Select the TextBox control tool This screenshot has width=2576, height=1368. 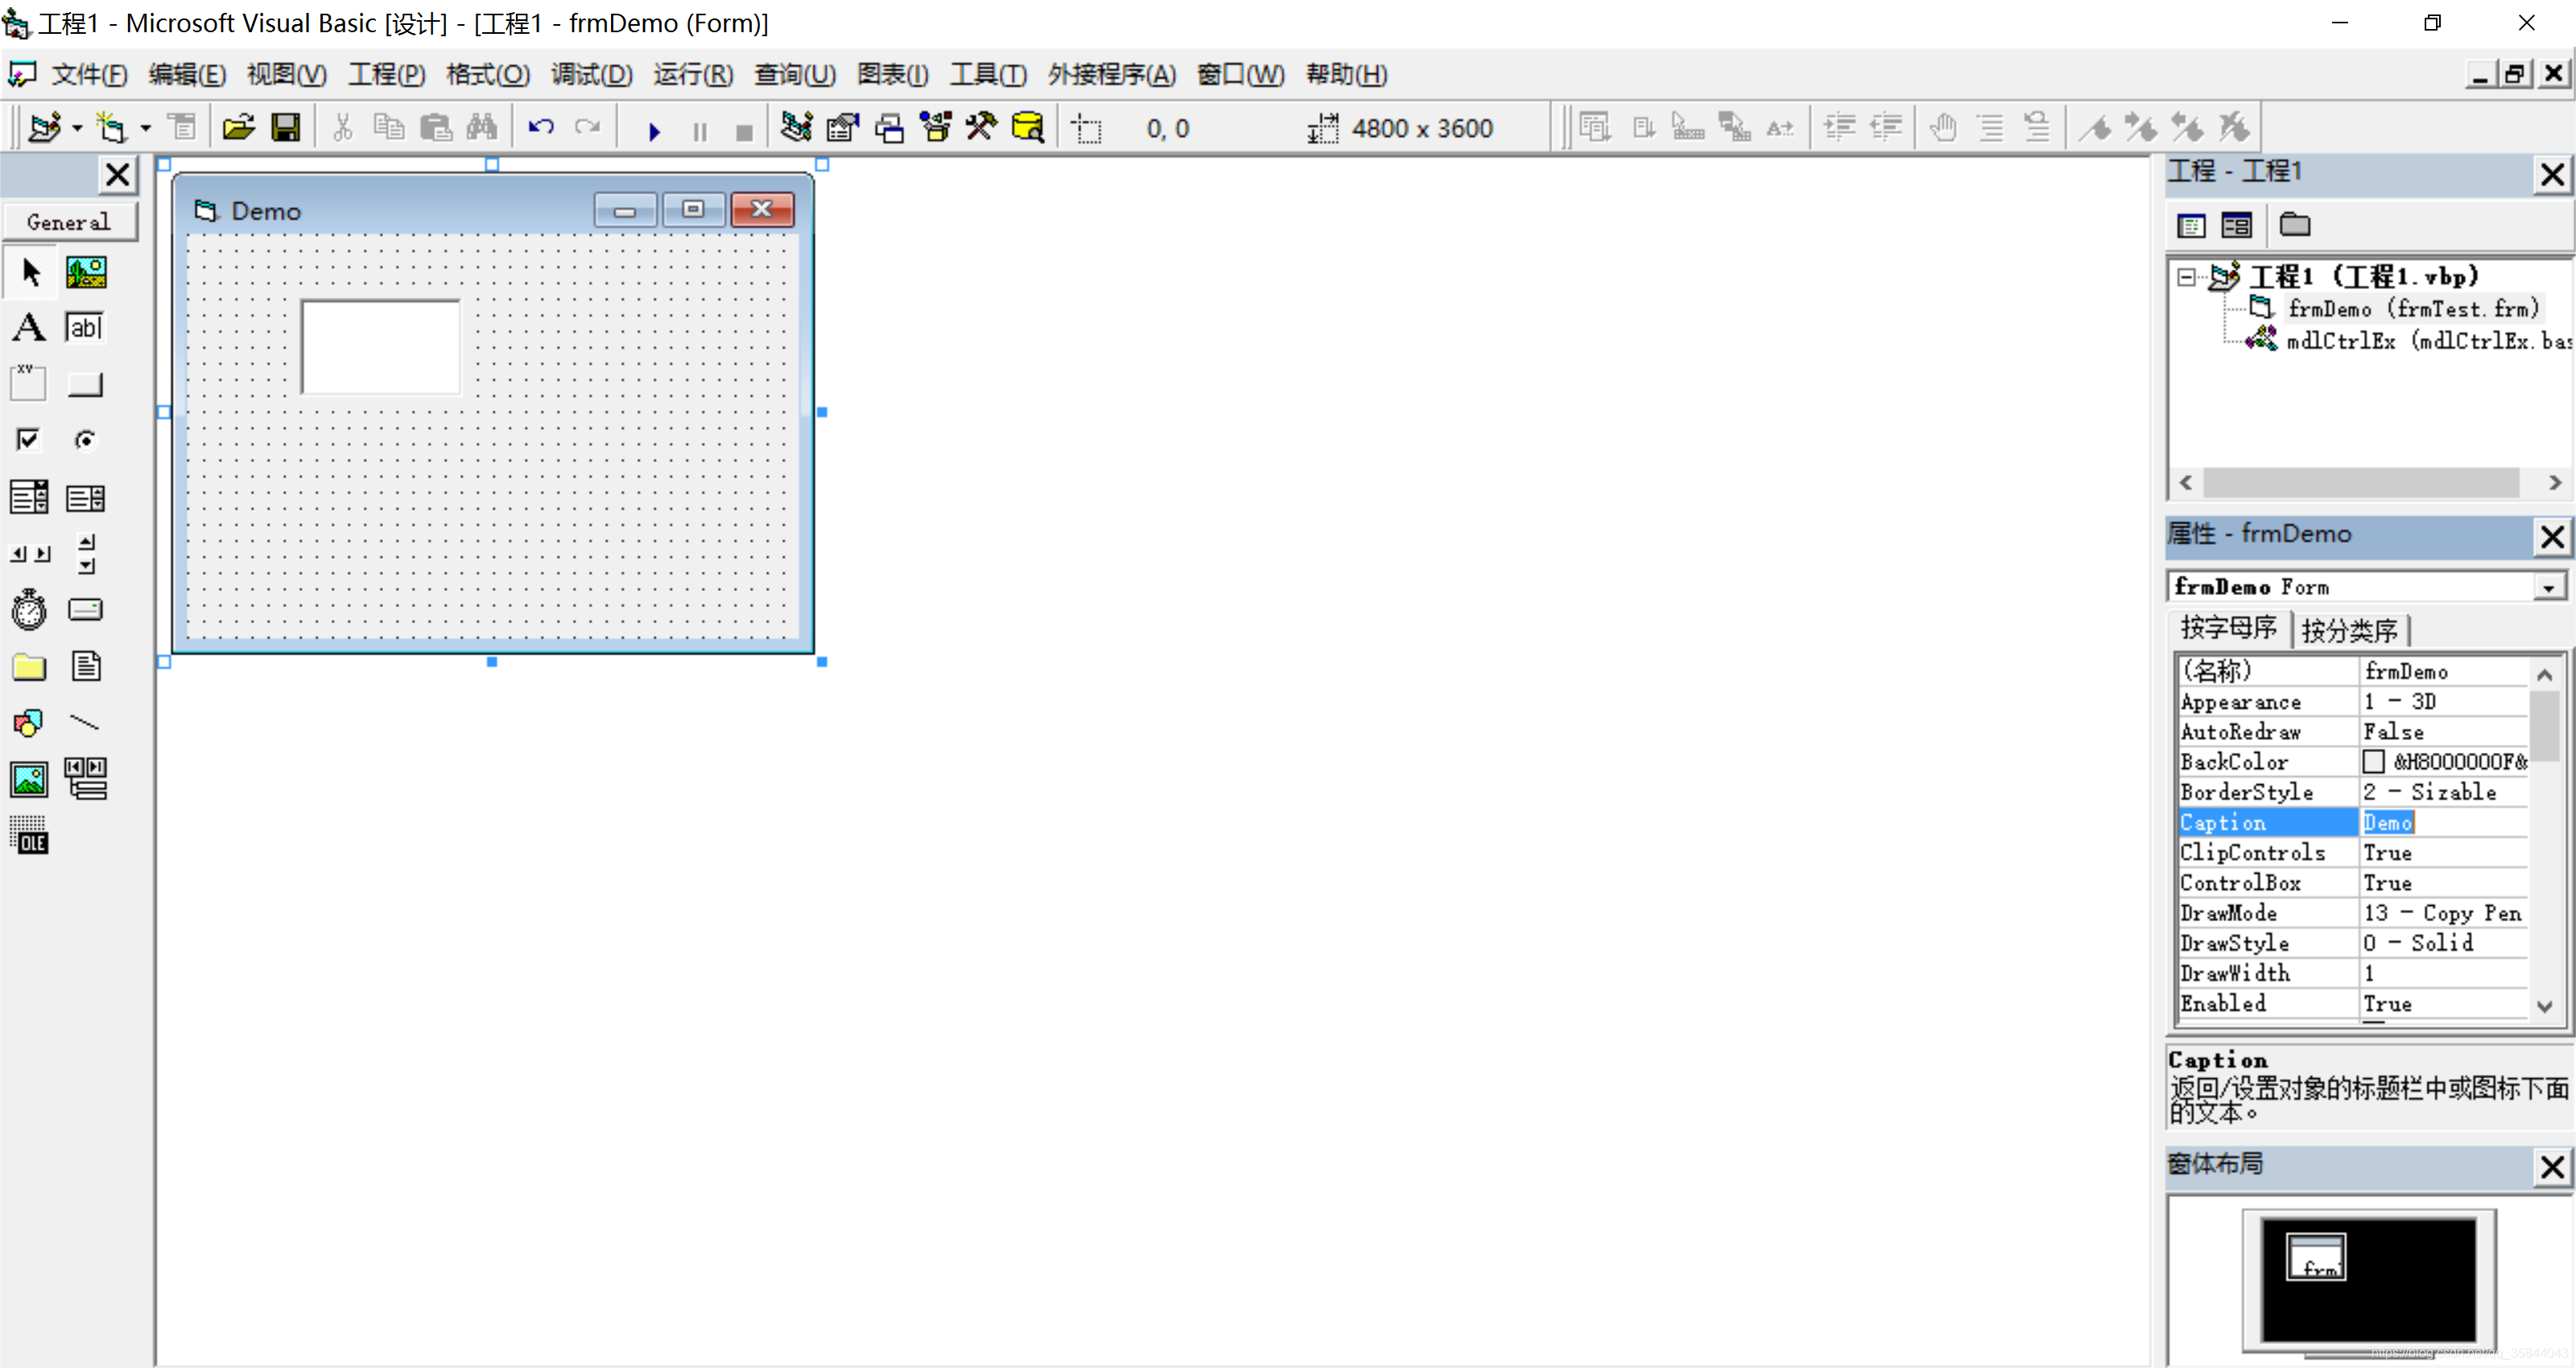coord(86,328)
